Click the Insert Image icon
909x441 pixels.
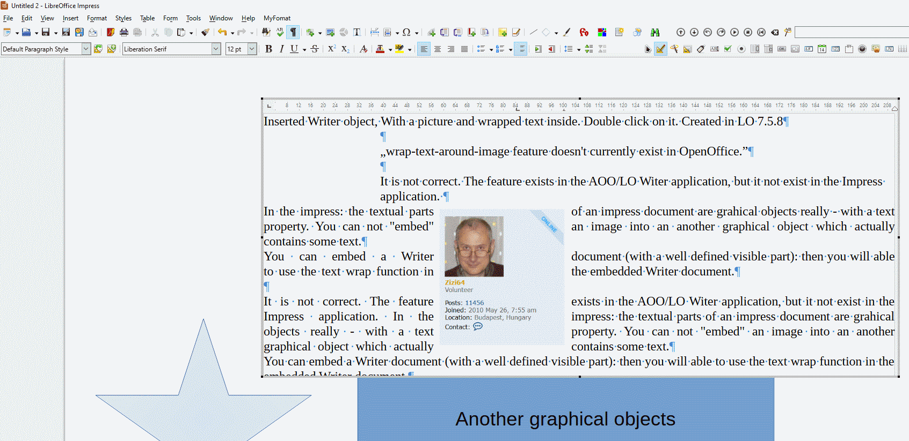point(330,32)
